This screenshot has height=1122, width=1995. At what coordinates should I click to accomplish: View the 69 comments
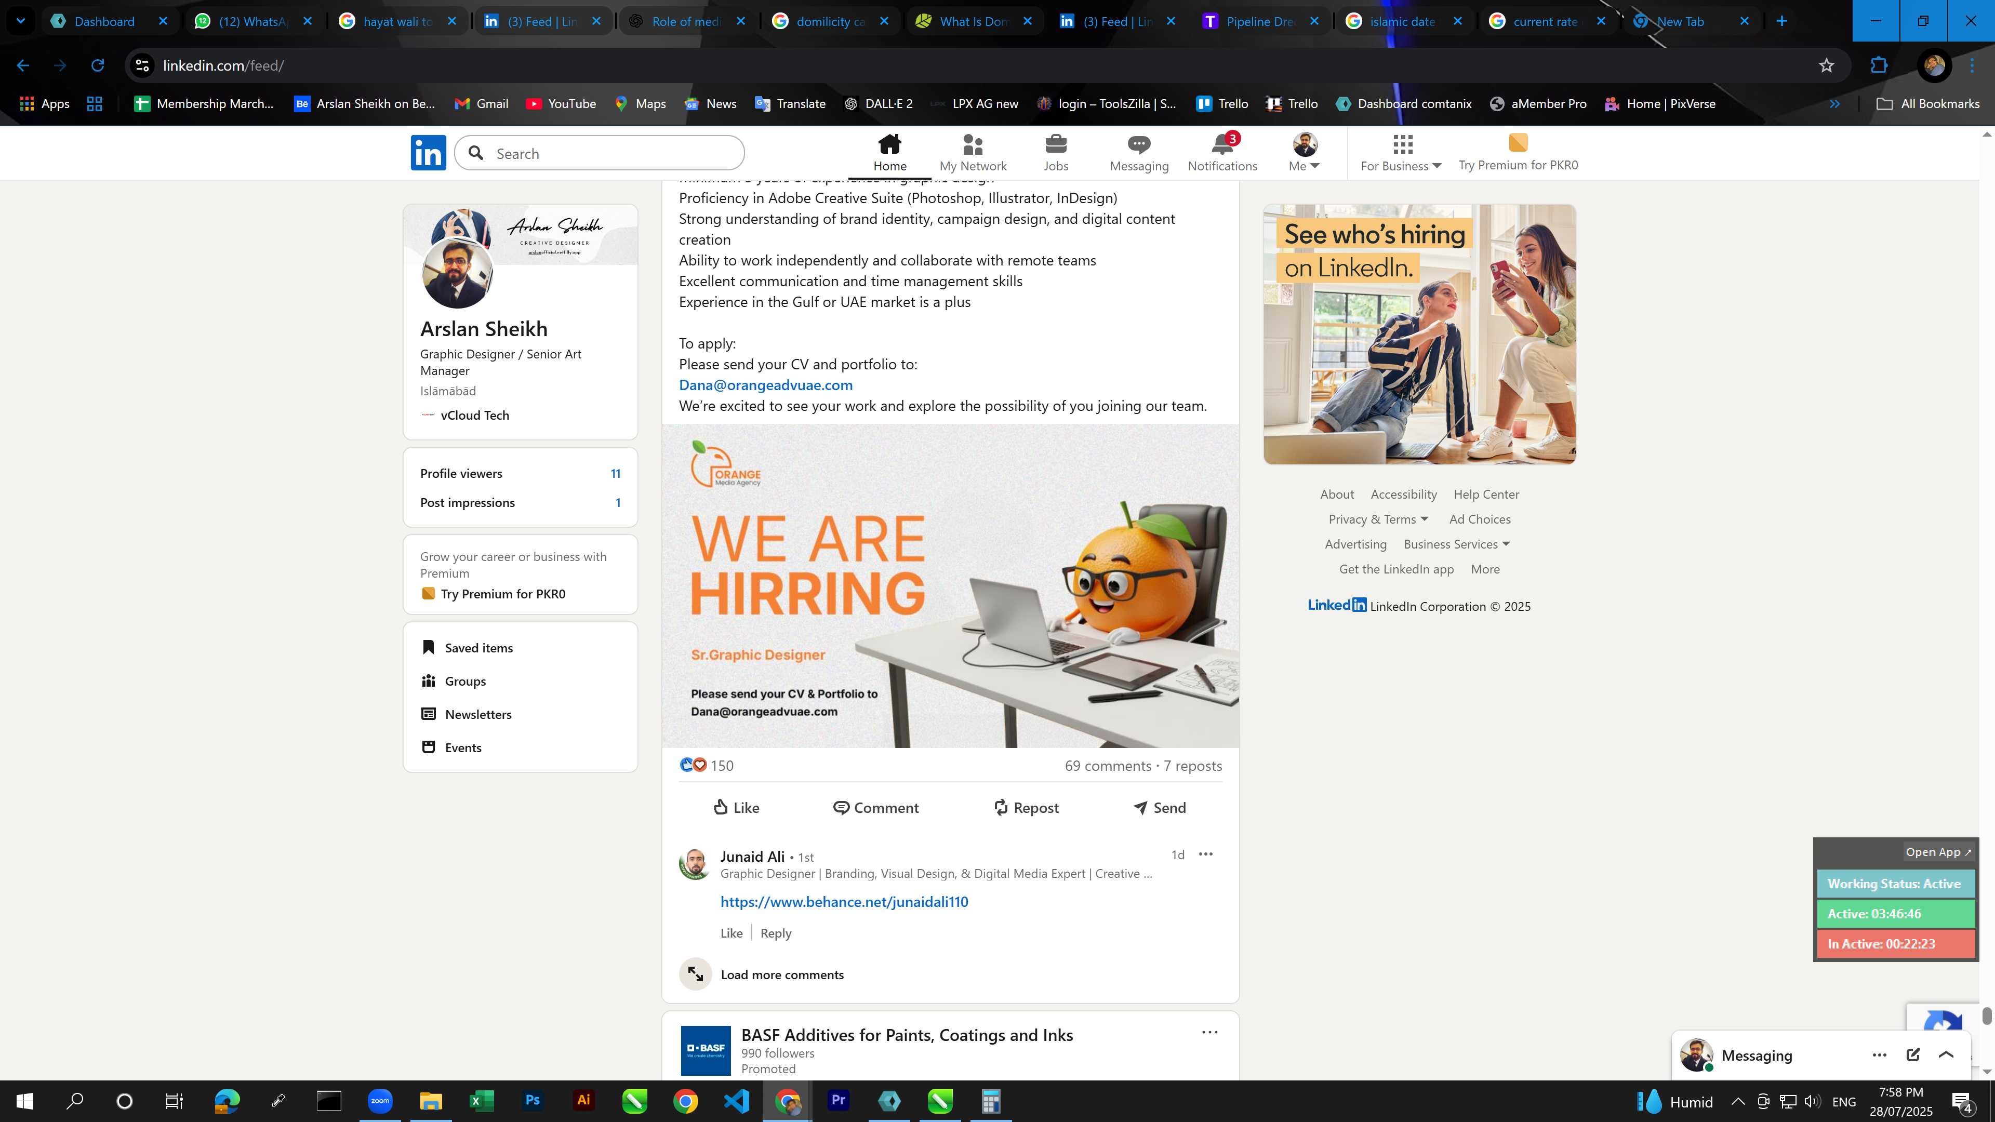point(1108,766)
